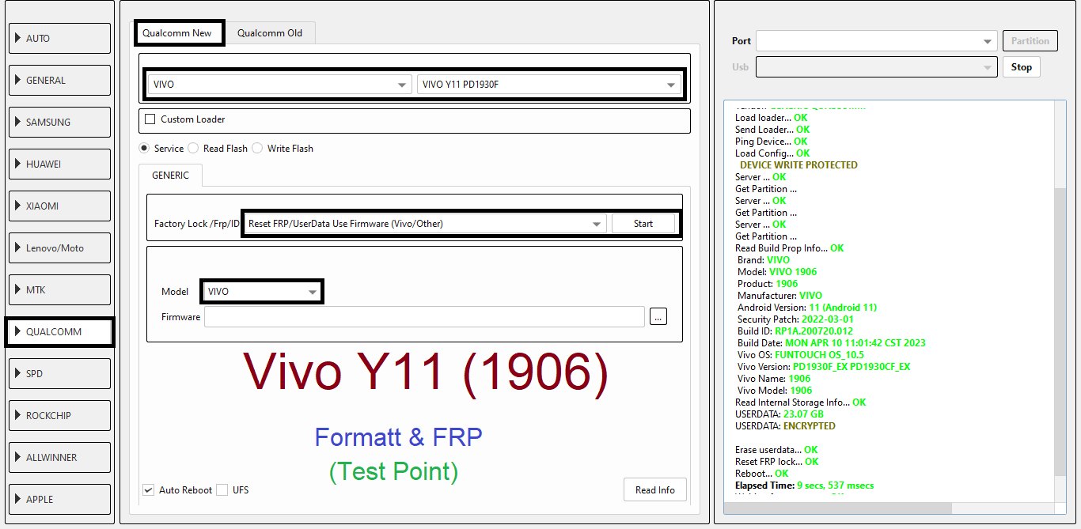Image resolution: width=1081 pixels, height=529 pixels.
Task: Open the VIVO Y11 PD1930F model dropdown
Action: 548,85
